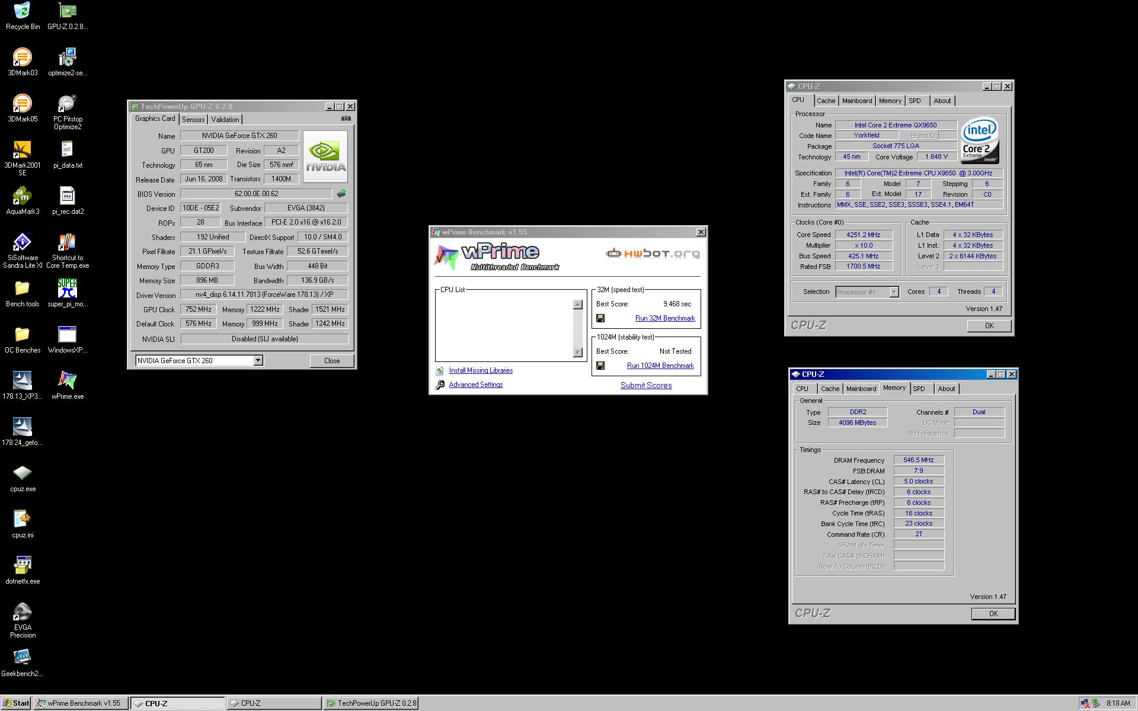Viewport: 1138px width, 711px height.
Task: Click the Submit Scores link
Action: [646, 385]
